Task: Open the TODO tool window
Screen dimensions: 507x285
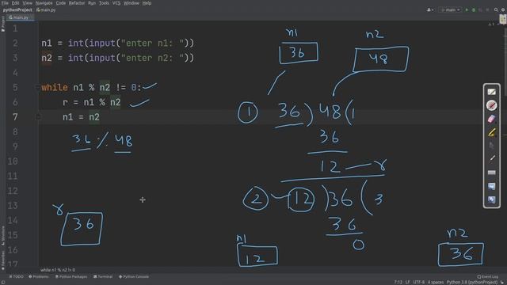Action: coord(17,276)
